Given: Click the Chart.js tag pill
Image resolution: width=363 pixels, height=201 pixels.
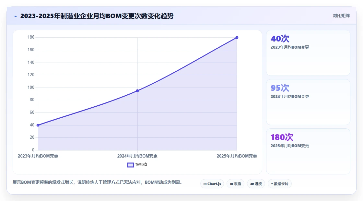Looking at the screenshot, I should pyautogui.click(x=212, y=184).
